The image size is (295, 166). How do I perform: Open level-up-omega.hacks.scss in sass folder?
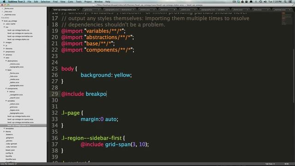click(18, 116)
